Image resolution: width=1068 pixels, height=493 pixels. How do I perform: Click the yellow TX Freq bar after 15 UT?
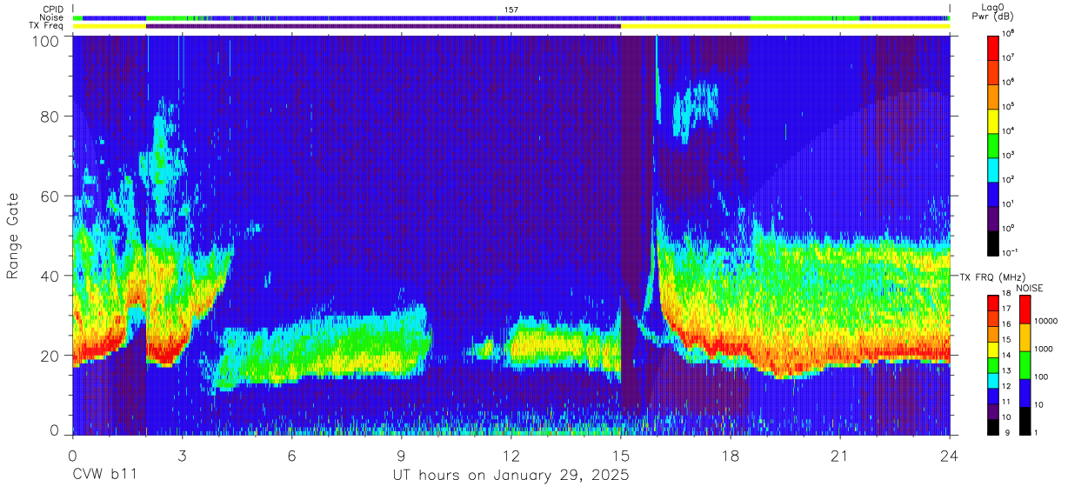785,26
